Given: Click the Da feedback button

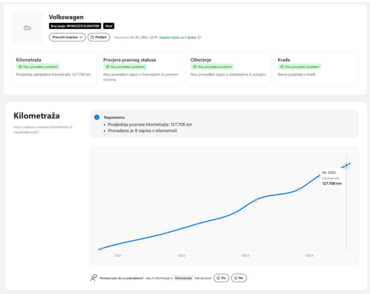Looking at the screenshot, I should [x=221, y=278].
